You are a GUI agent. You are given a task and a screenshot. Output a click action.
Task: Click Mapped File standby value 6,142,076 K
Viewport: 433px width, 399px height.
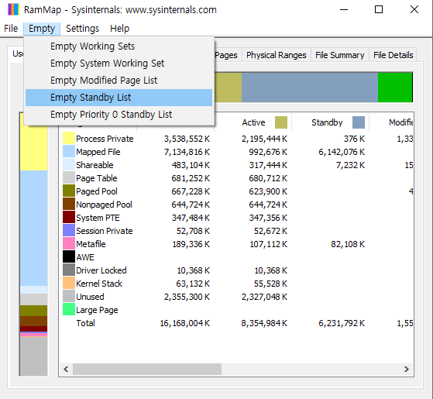[342, 152]
